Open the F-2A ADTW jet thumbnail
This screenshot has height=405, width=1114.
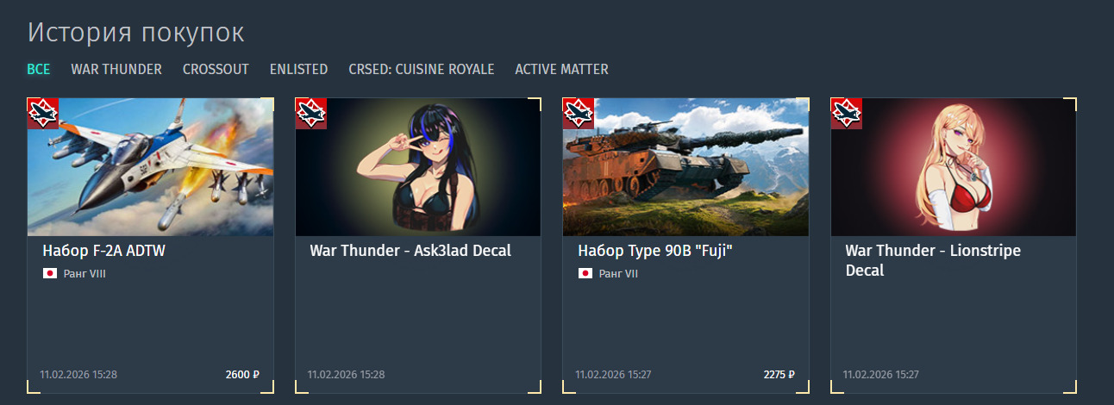(151, 167)
